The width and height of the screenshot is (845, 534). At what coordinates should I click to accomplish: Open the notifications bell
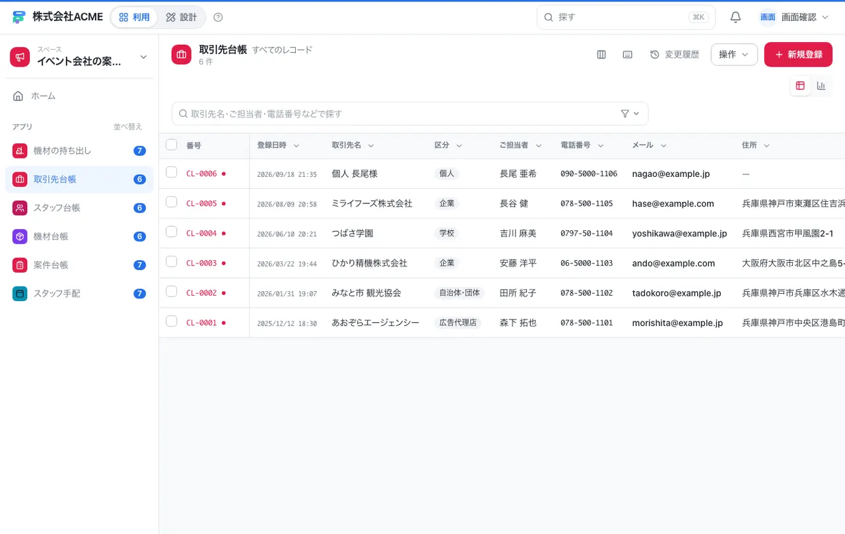[735, 17]
